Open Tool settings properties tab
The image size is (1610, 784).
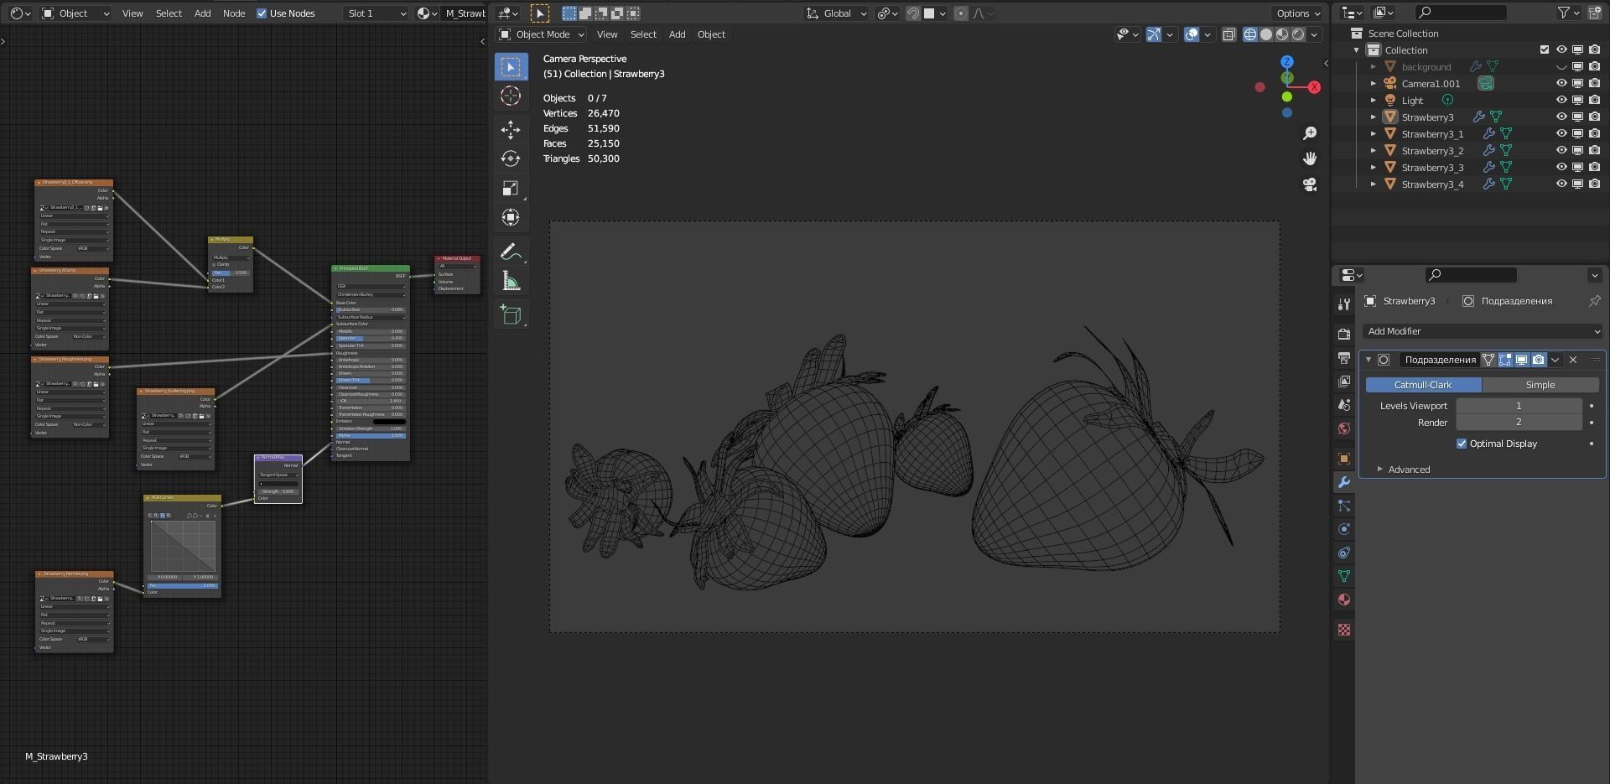pyautogui.click(x=1344, y=304)
